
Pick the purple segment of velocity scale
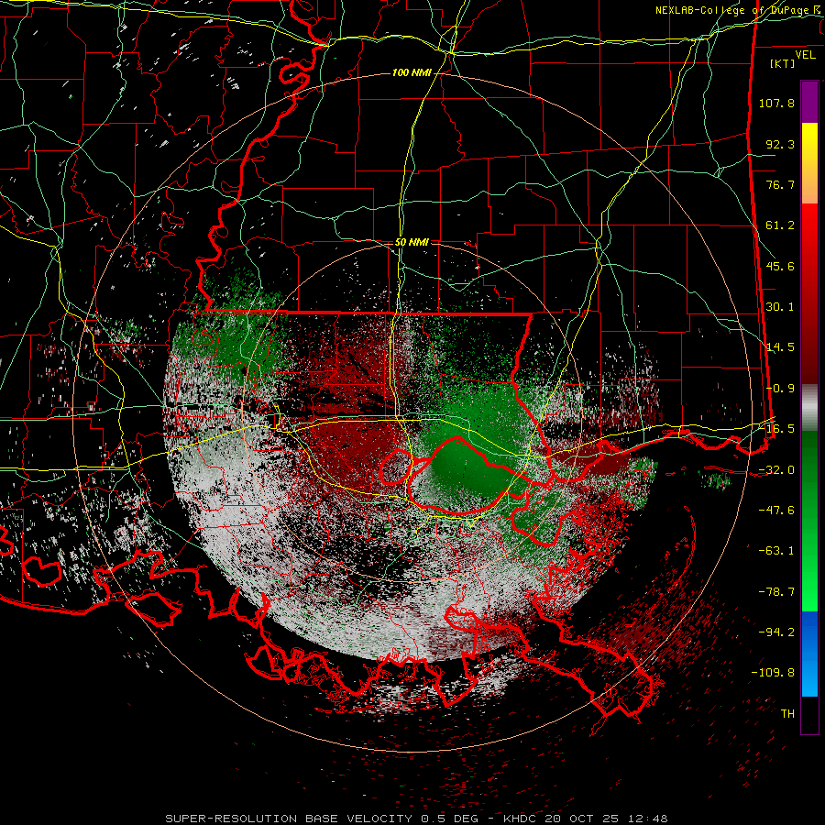pos(809,102)
